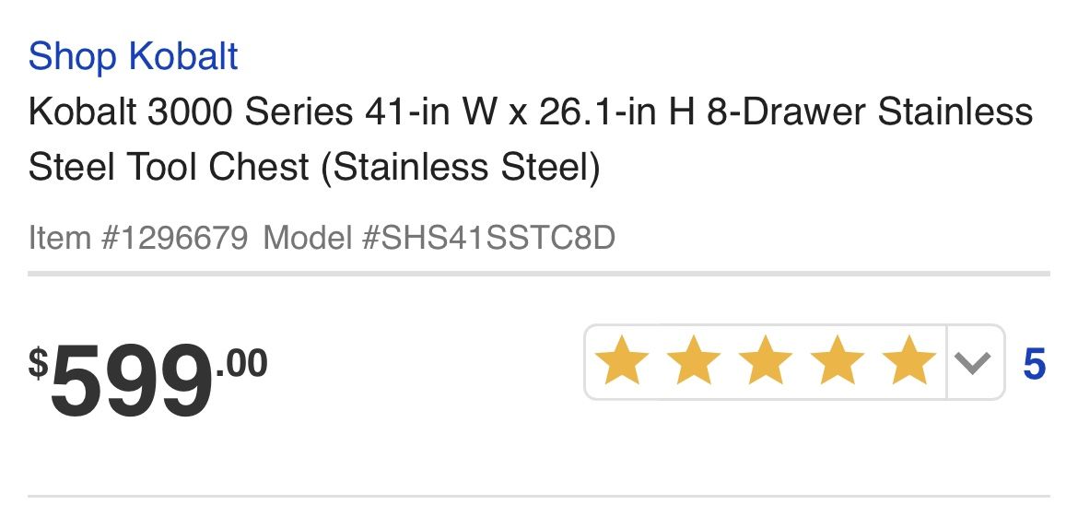
Task: Expand the ratings breakdown chevron
Action: tap(974, 363)
